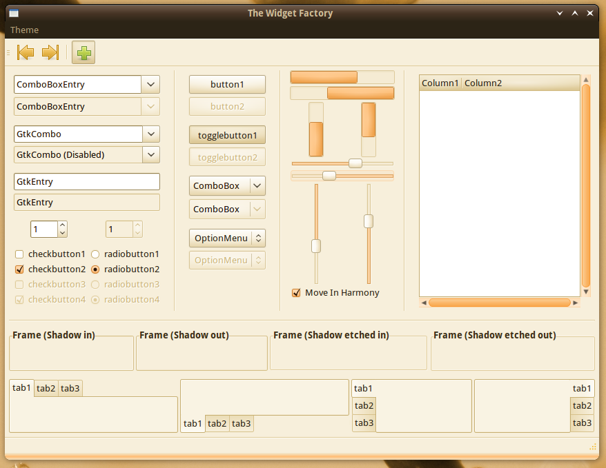Click the greyed-out GtkEntry text field
Image resolution: width=606 pixels, height=468 pixels.
coord(86,203)
